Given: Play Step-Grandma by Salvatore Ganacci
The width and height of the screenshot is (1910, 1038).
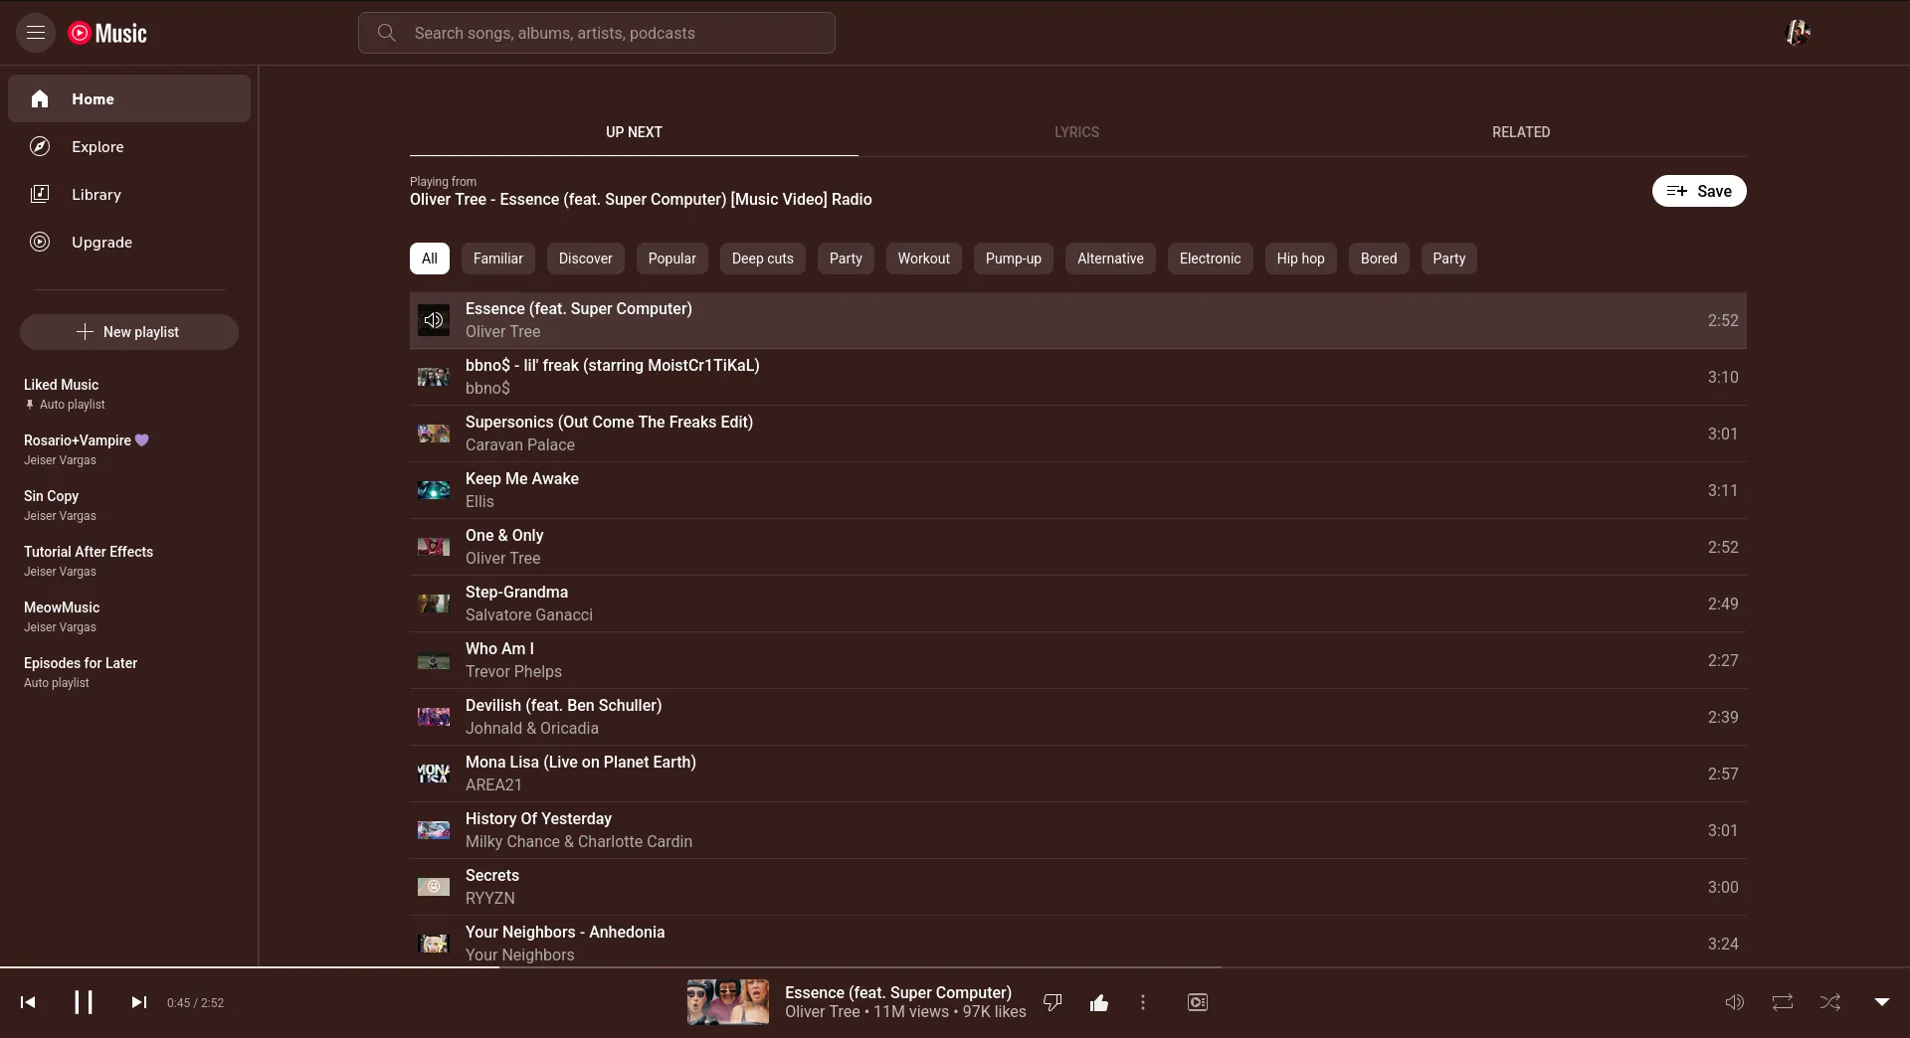Looking at the screenshot, I should click(1078, 604).
